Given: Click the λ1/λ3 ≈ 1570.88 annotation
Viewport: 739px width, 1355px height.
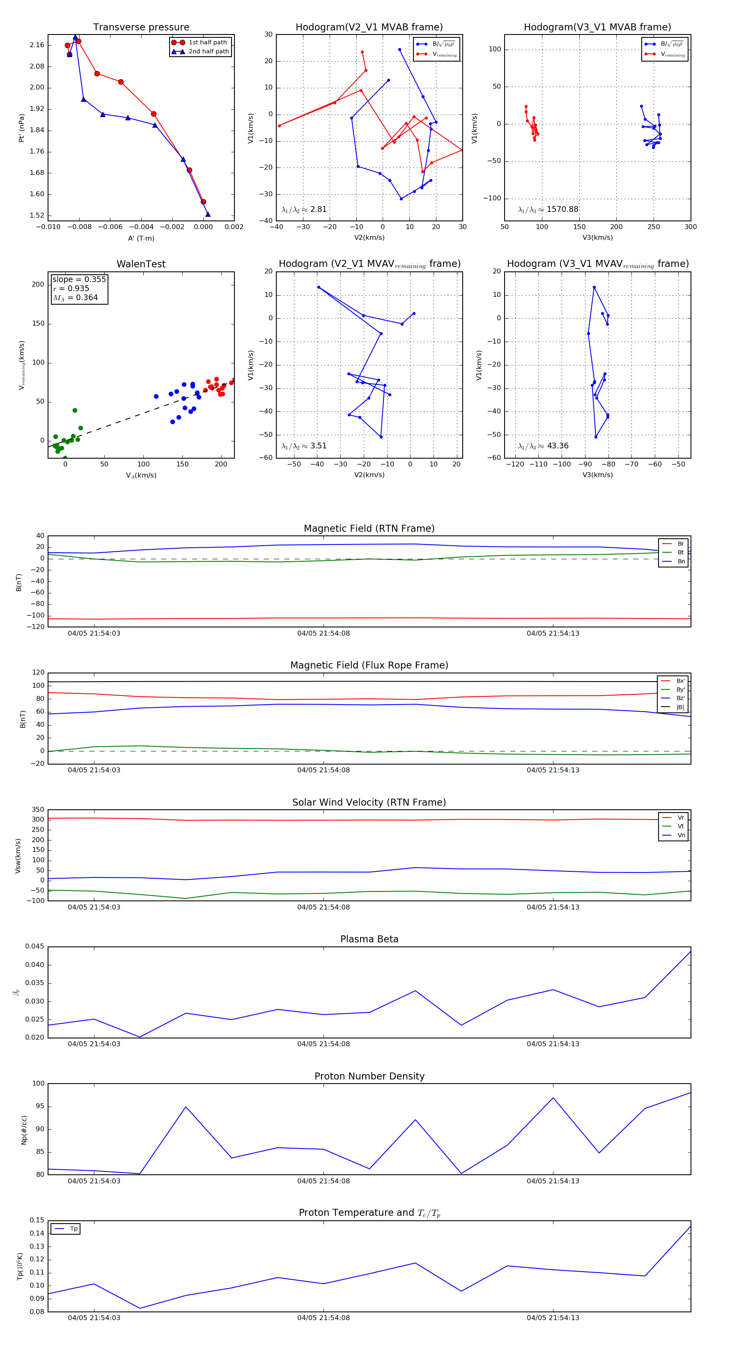Looking at the screenshot, I should 548,209.
